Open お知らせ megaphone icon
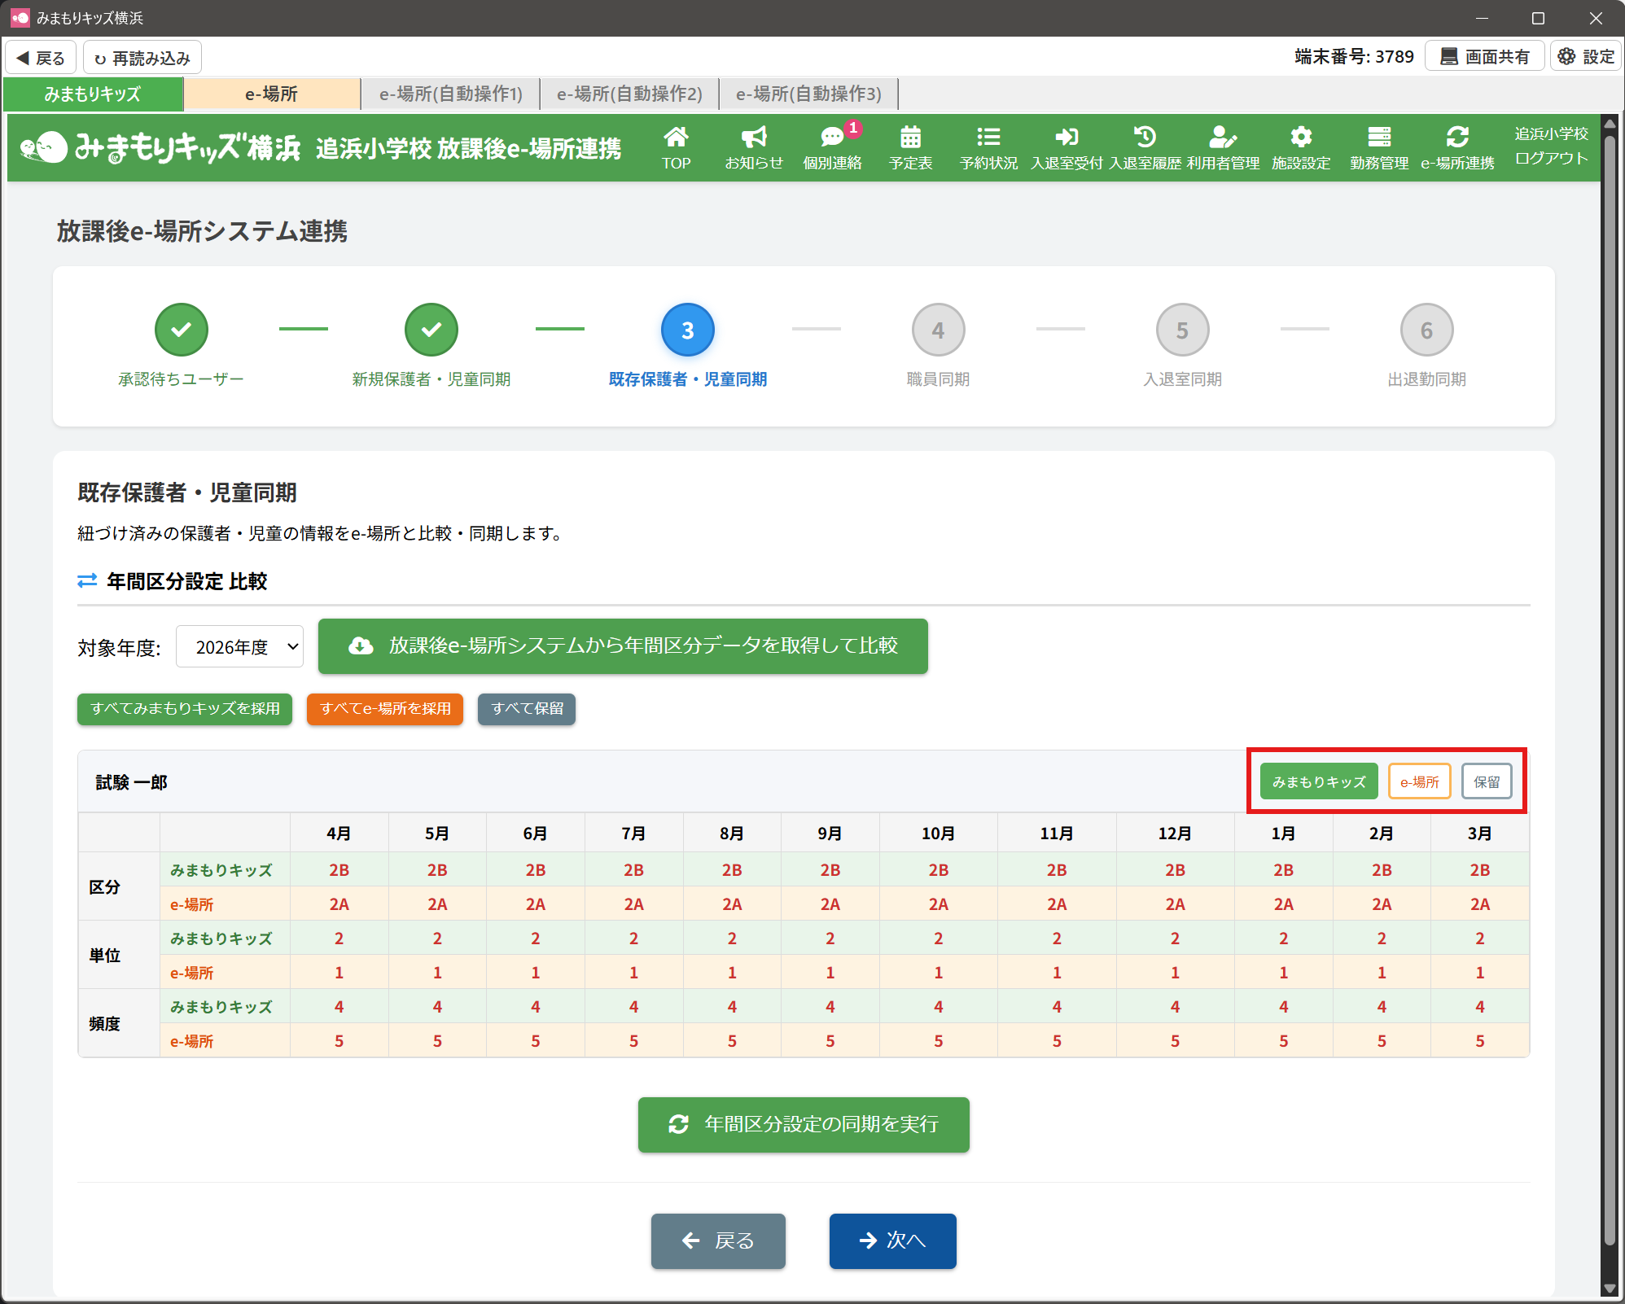The image size is (1625, 1304). [x=754, y=147]
